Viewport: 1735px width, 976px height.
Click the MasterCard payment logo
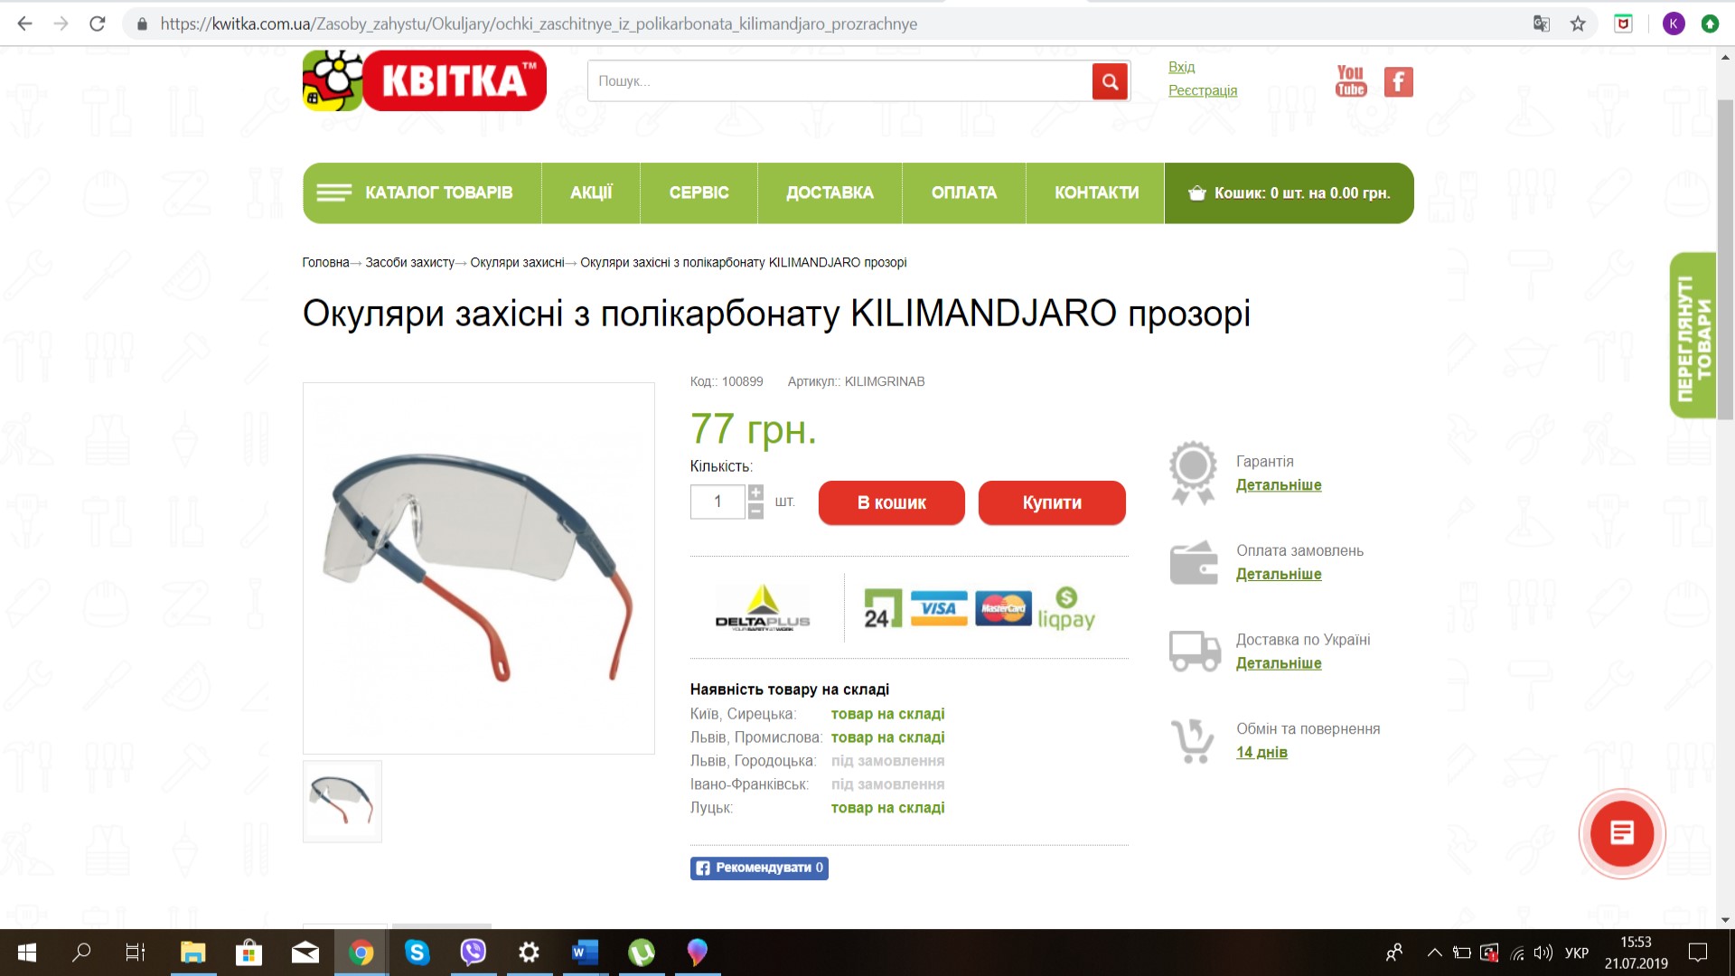[1003, 608]
